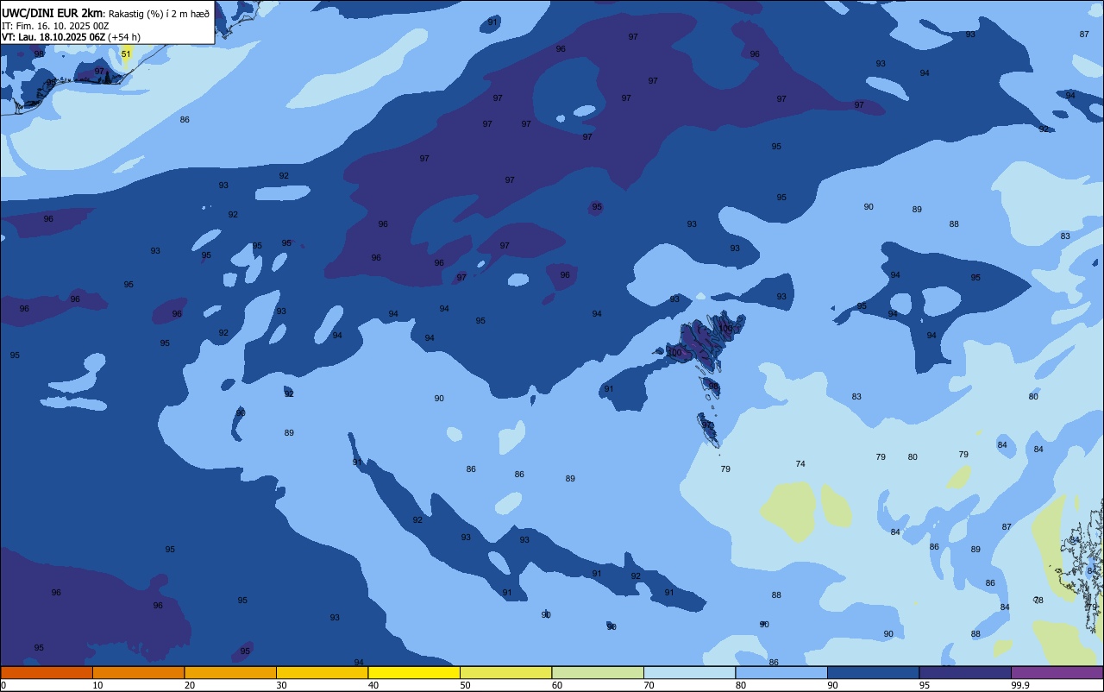
Task: Pick the amber 20–30 legend color segment
Action: pos(230,672)
